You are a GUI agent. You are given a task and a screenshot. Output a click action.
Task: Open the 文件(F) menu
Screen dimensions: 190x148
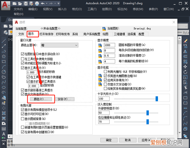pyautogui.click(x=18, y=9)
